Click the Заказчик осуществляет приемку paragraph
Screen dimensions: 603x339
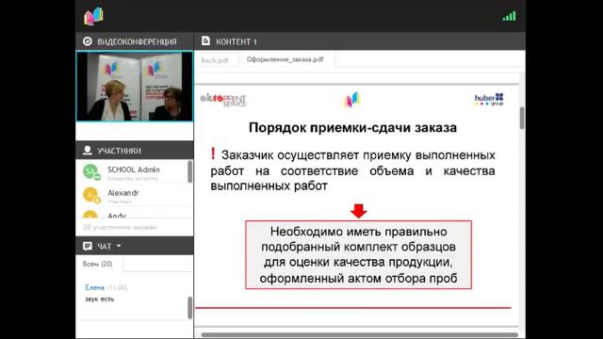[352, 170]
